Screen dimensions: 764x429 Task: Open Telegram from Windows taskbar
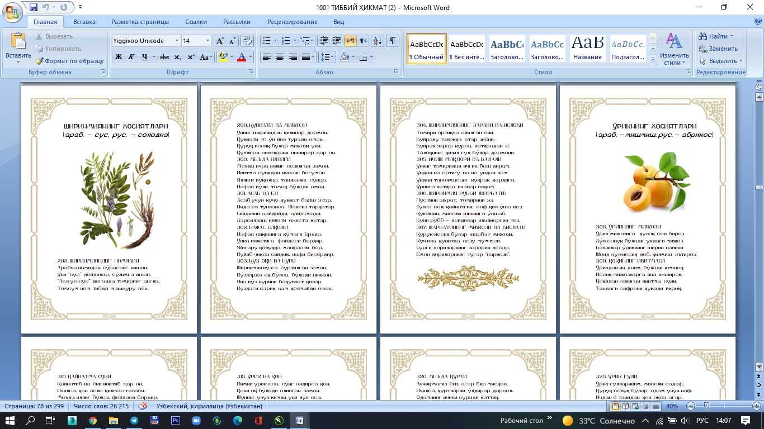pos(134,421)
